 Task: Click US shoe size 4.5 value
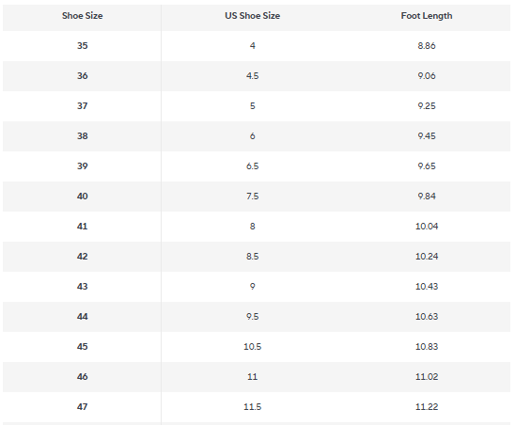click(253, 76)
